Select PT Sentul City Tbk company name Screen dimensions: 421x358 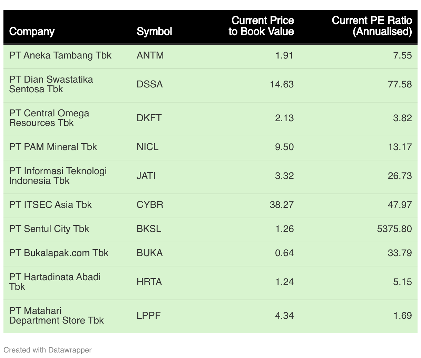(x=49, y=229)
